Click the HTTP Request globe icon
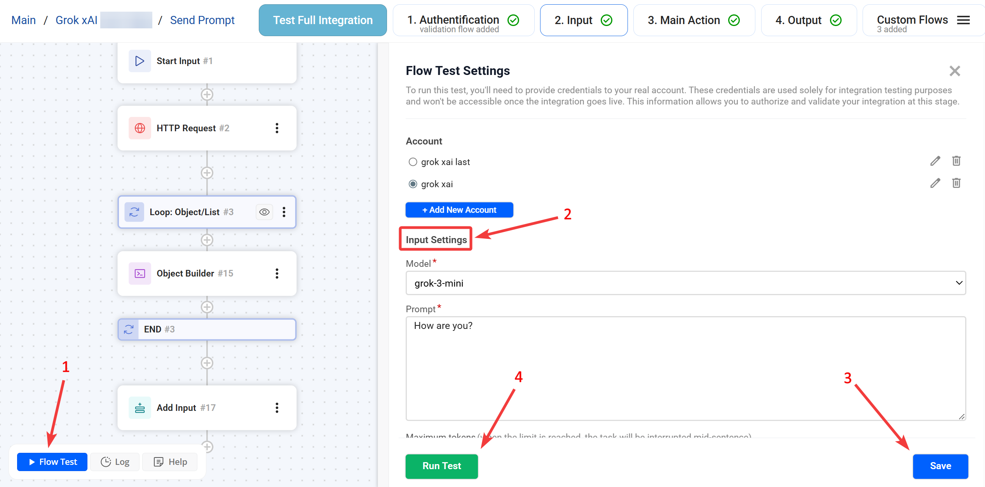This screenshot has height=487, width=985. tap(139, 128)
